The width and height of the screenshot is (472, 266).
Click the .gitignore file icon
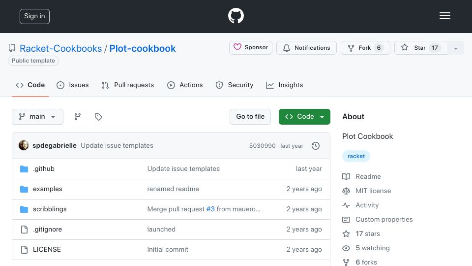click(24, 230)
